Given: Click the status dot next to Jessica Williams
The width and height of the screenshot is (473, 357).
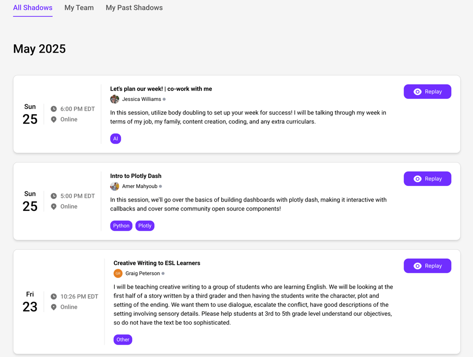Looking at the screenshot, I should tap(164, 99).
